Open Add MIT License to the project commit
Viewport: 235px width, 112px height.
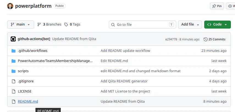pos(125,91)
